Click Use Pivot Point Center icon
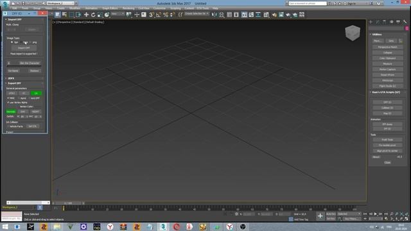The height and width of the screenshot is (231, 411). click(128, 15)
